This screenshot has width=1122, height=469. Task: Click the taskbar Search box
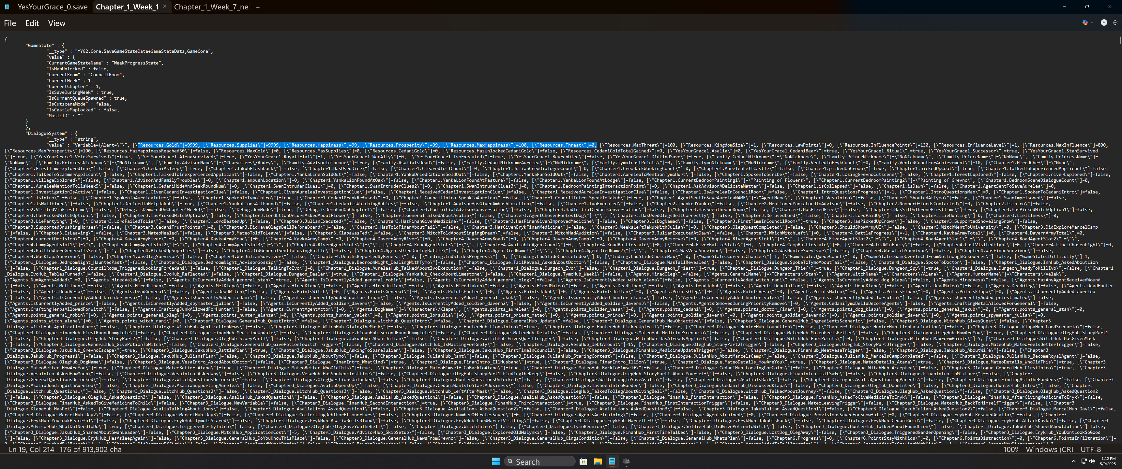(x=539, y=462)
